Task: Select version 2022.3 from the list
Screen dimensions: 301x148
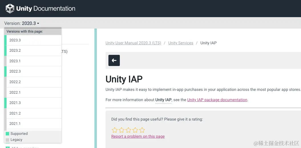Action: (33, 71)
